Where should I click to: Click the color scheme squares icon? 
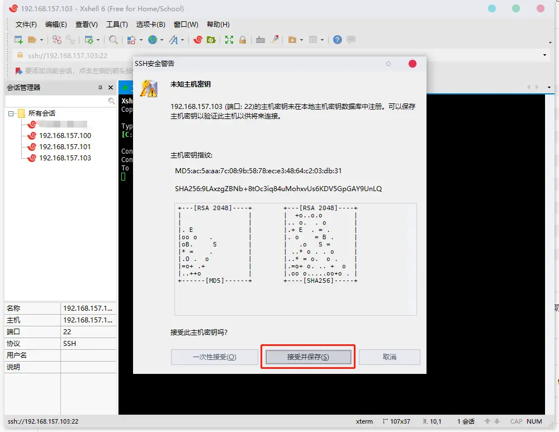click(131, 40)
